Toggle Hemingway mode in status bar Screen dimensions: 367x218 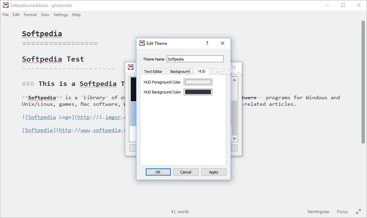tap(318, 212)
